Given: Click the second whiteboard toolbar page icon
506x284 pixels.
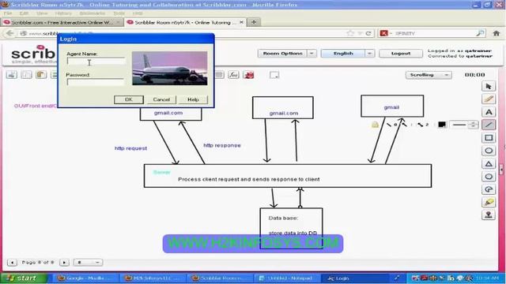Looking at the screenshot, I should point(26,75).
